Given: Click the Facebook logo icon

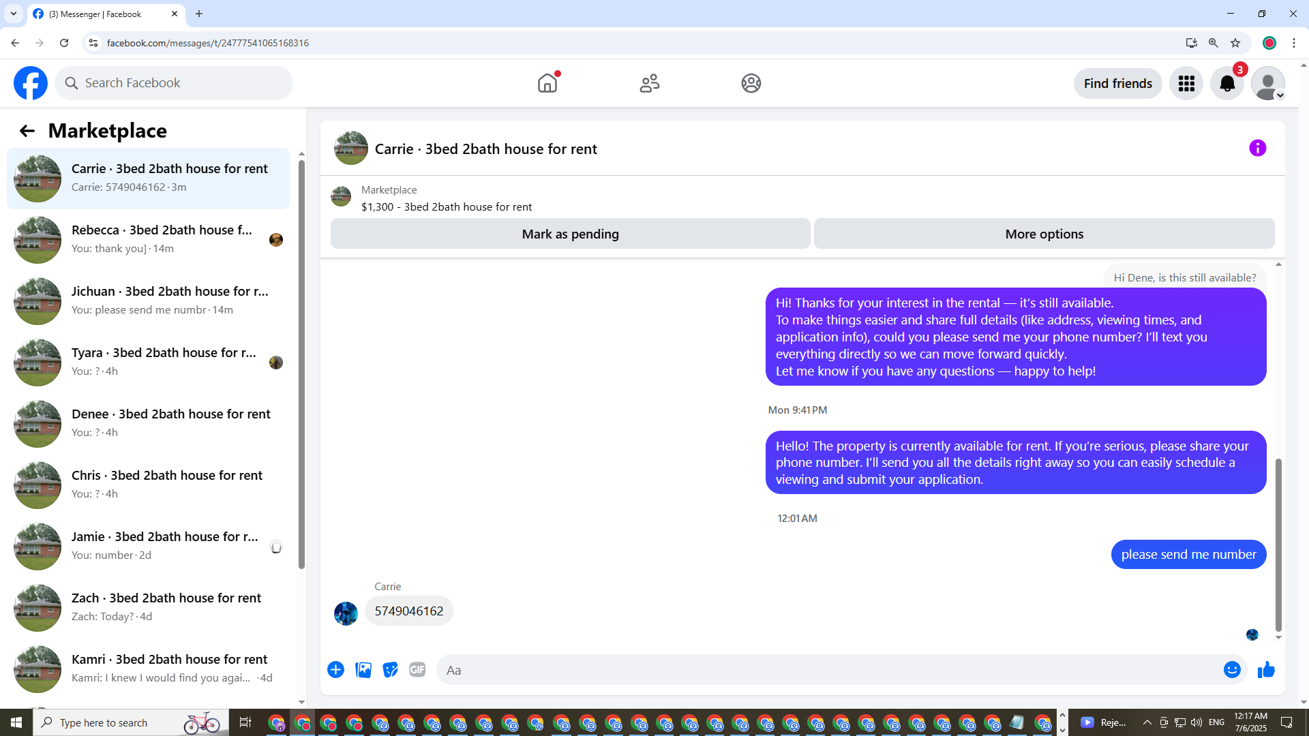Looking at the screenshot, I should coord(31,83).
